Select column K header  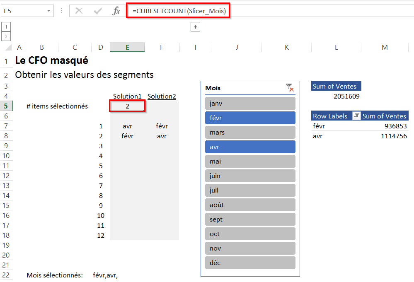point(287,47)
